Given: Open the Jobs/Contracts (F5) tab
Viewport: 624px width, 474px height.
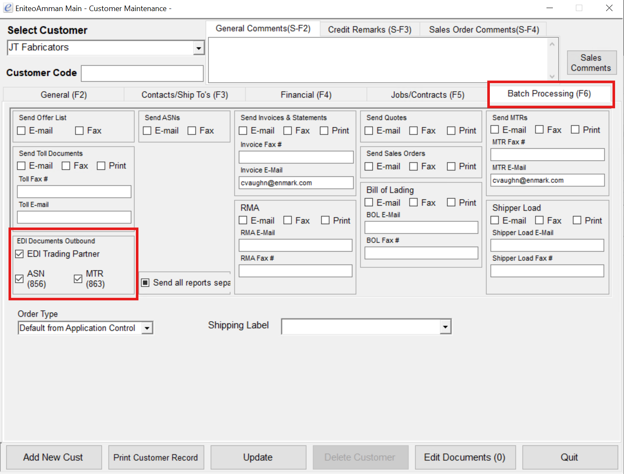Looking at the screenshot, I should pyautogui.click(x=428, y=95).
